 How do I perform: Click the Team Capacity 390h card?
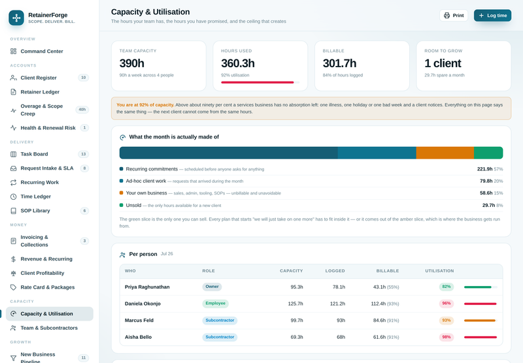coord(159,66)
